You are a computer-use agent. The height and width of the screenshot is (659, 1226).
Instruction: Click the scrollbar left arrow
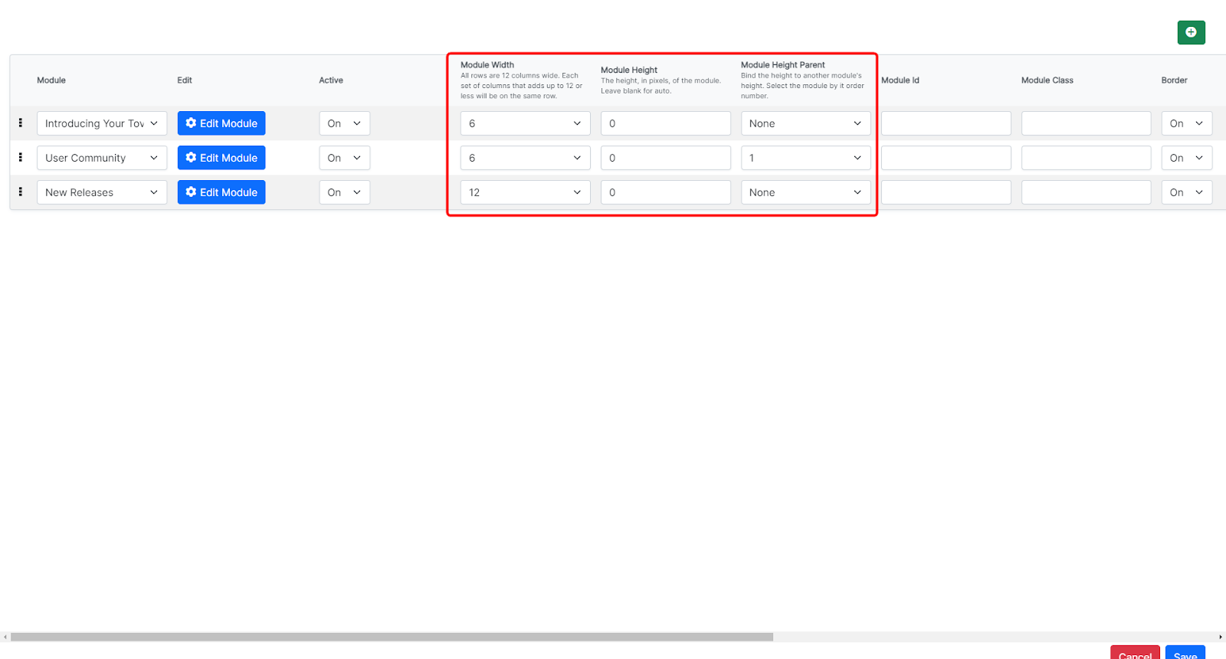5,637
